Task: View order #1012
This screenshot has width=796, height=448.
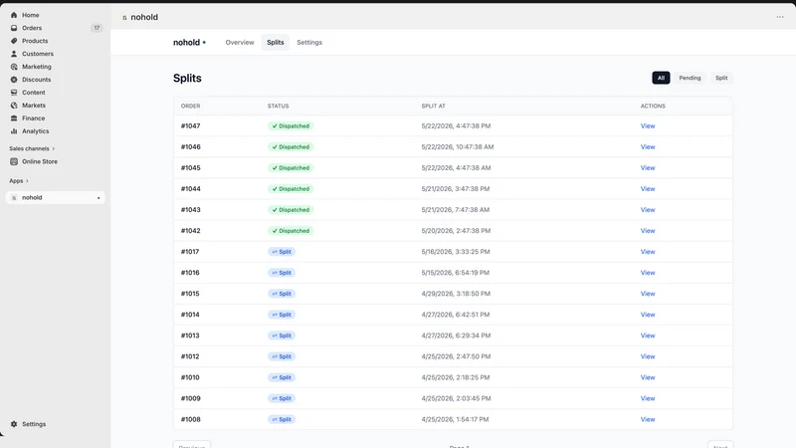Action: point(648,356)
